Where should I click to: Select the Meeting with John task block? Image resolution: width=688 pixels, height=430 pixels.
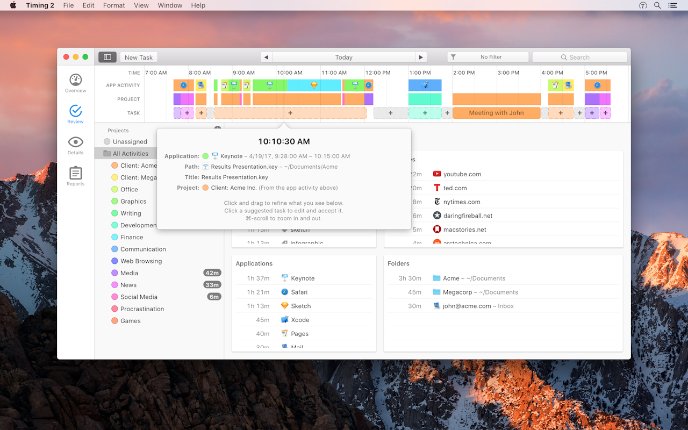496,113
